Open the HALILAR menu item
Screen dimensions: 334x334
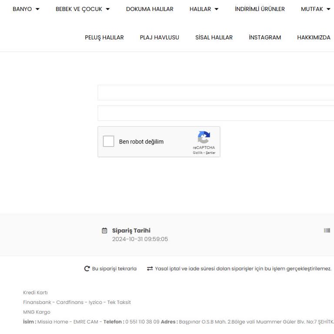point(200,9)
